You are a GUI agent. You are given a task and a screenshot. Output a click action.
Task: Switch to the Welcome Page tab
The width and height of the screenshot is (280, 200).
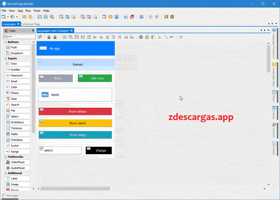(31, 24)
